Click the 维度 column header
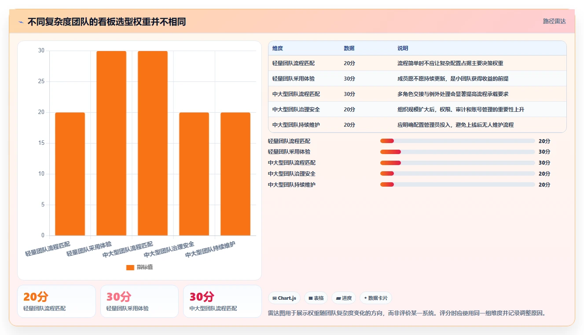The width and height of the screenshot is (584, 335). pyautogui.click(x=278, y=48)
